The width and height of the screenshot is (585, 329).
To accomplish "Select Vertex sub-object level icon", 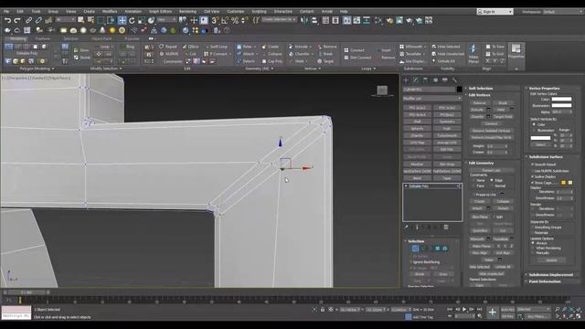I will tap(415, 249).
